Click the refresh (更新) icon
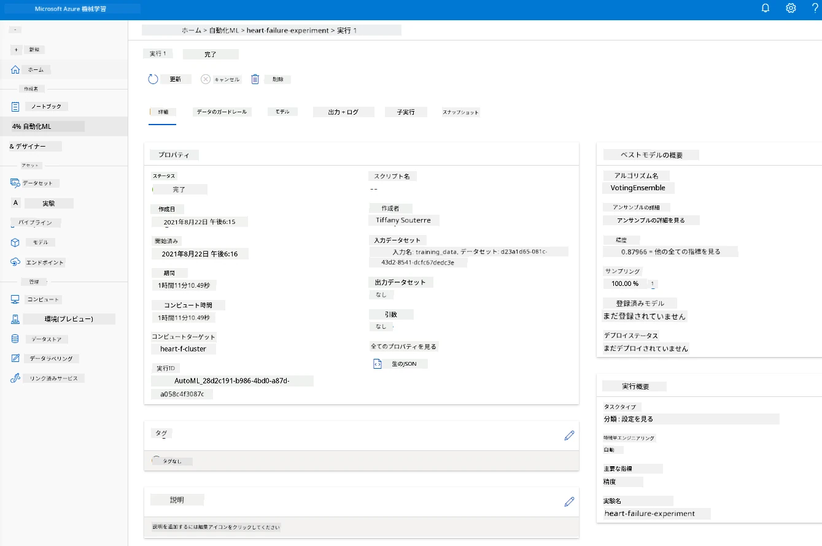This screenshot has height=546, width=822. 153,79
